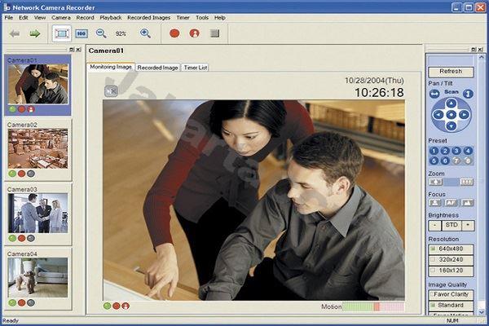489x326 pixels.
Task: Select 320x240 resolution option
Action: [450, 258]
